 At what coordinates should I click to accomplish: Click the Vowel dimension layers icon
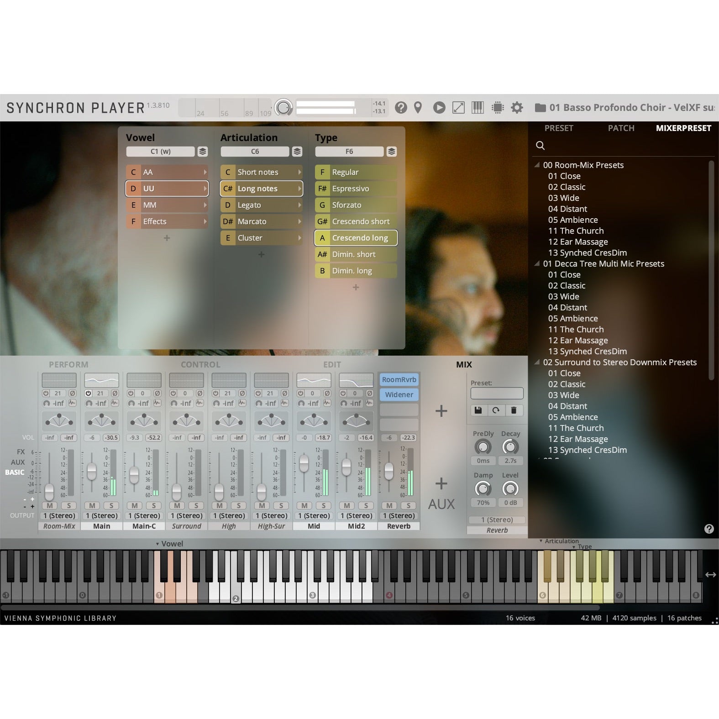(203, 152)
